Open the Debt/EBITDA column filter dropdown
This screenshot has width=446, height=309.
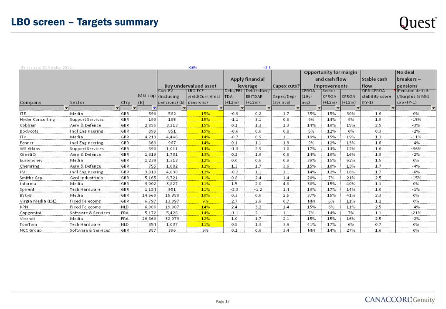click(242, 108)
